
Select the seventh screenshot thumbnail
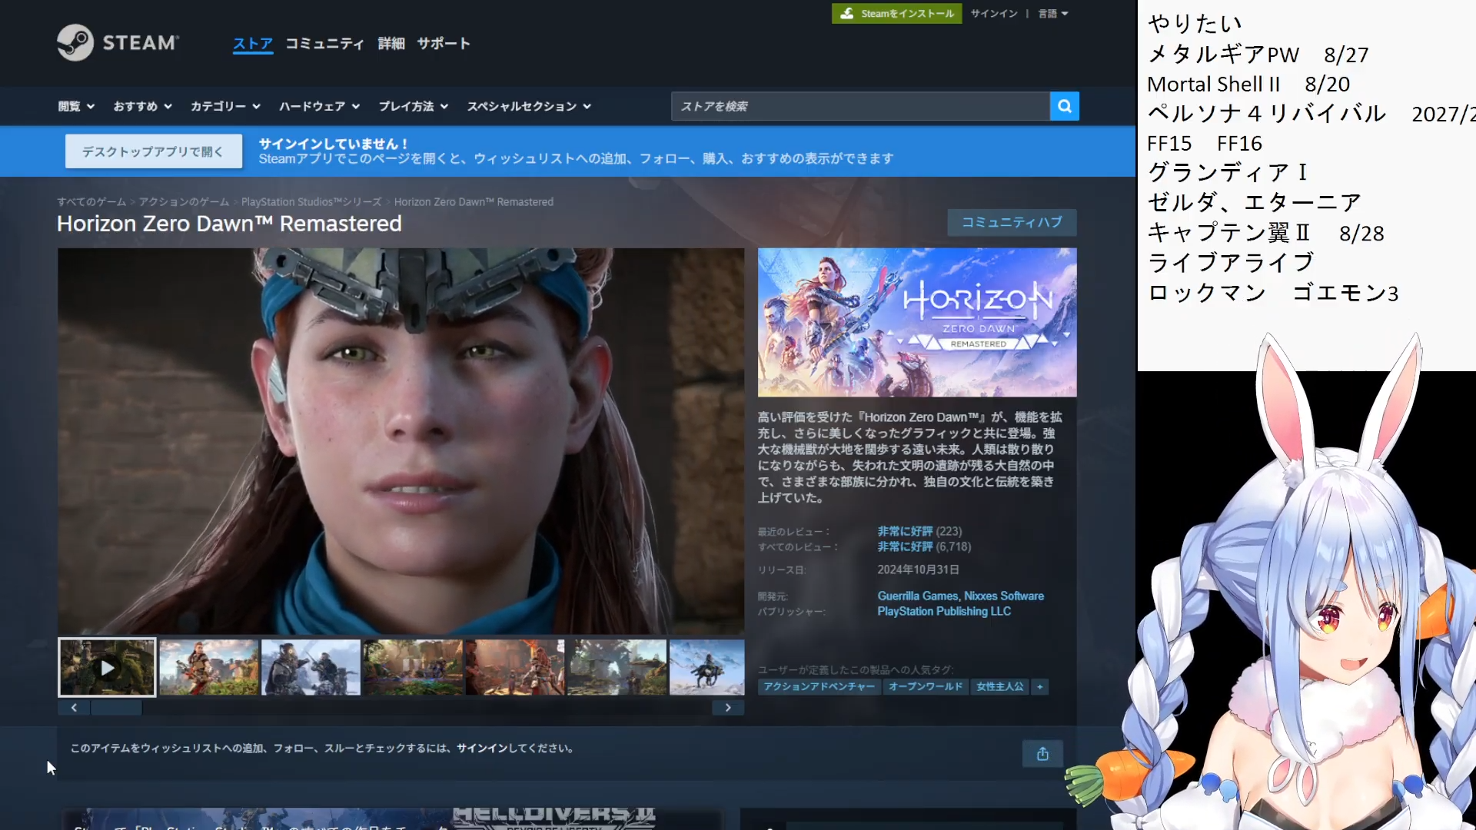click(x=706, y=667)
